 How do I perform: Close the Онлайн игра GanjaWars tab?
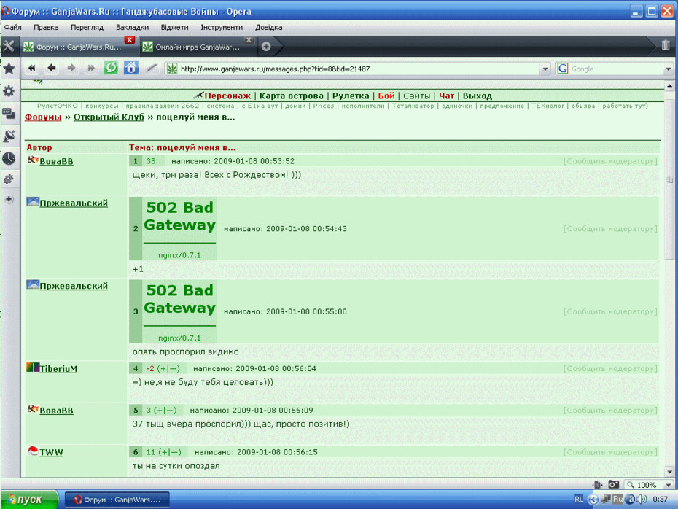pyautogui.click(x=249, y=40)
